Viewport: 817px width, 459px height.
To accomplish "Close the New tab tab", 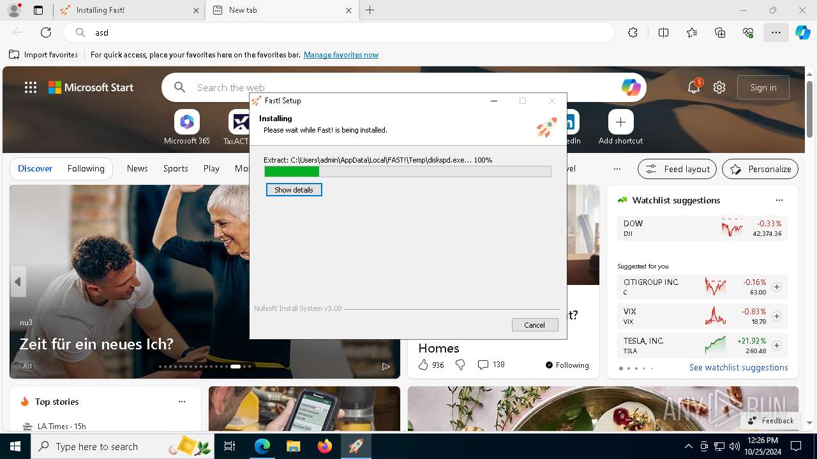I will pos(349,10).
